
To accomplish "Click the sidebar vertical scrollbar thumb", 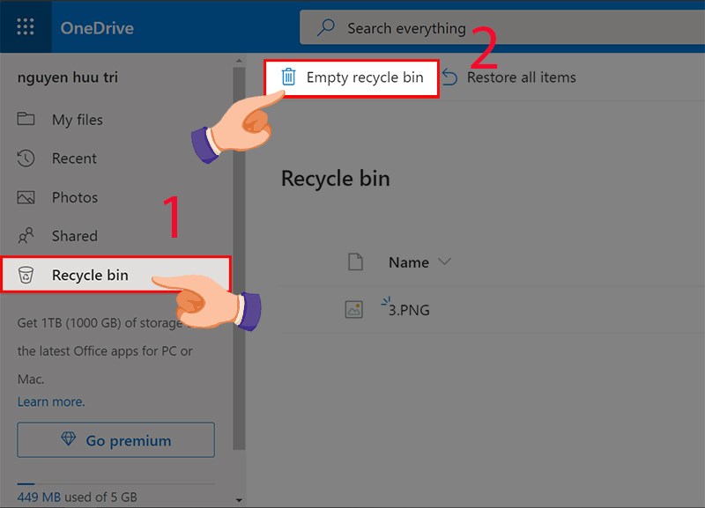I will click(239, 258).
